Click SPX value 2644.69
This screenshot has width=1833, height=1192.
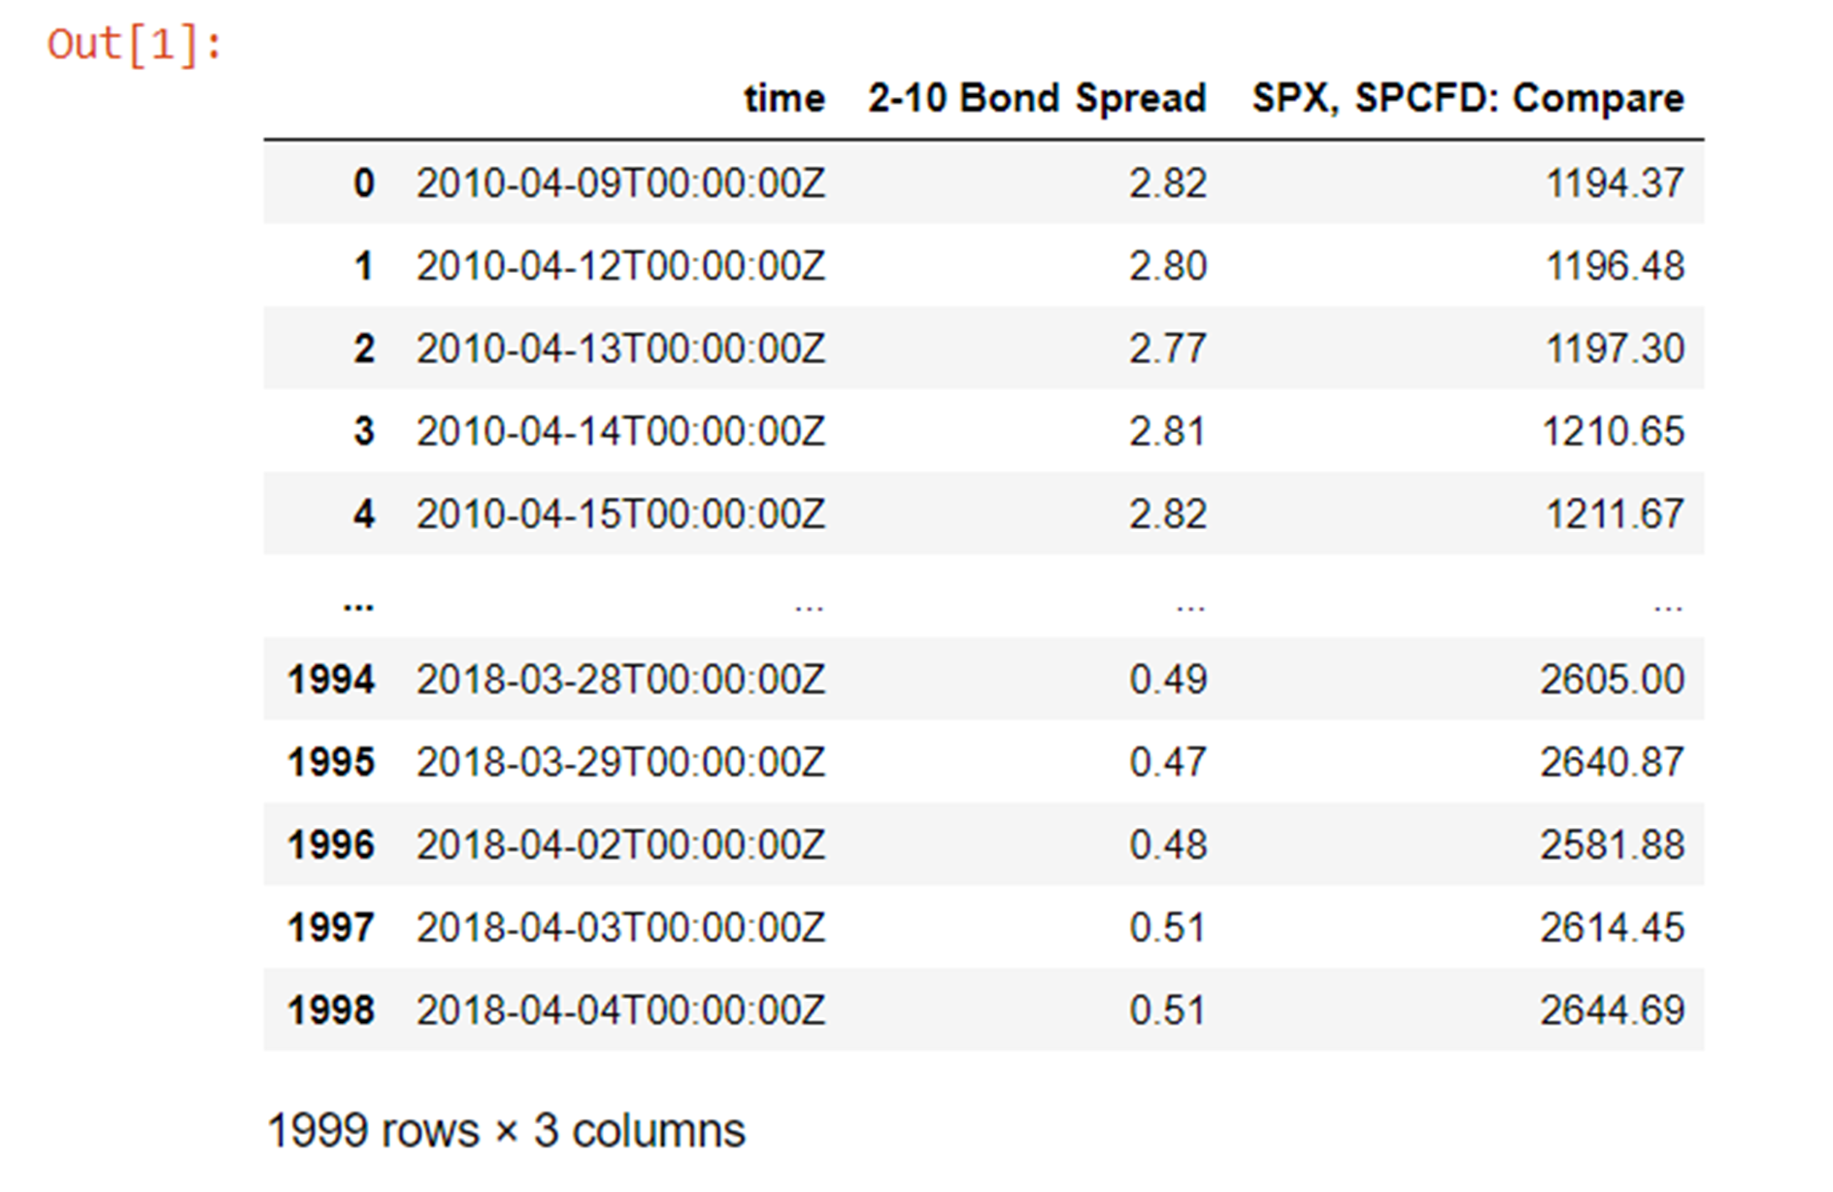(x=1612, y=1010)
